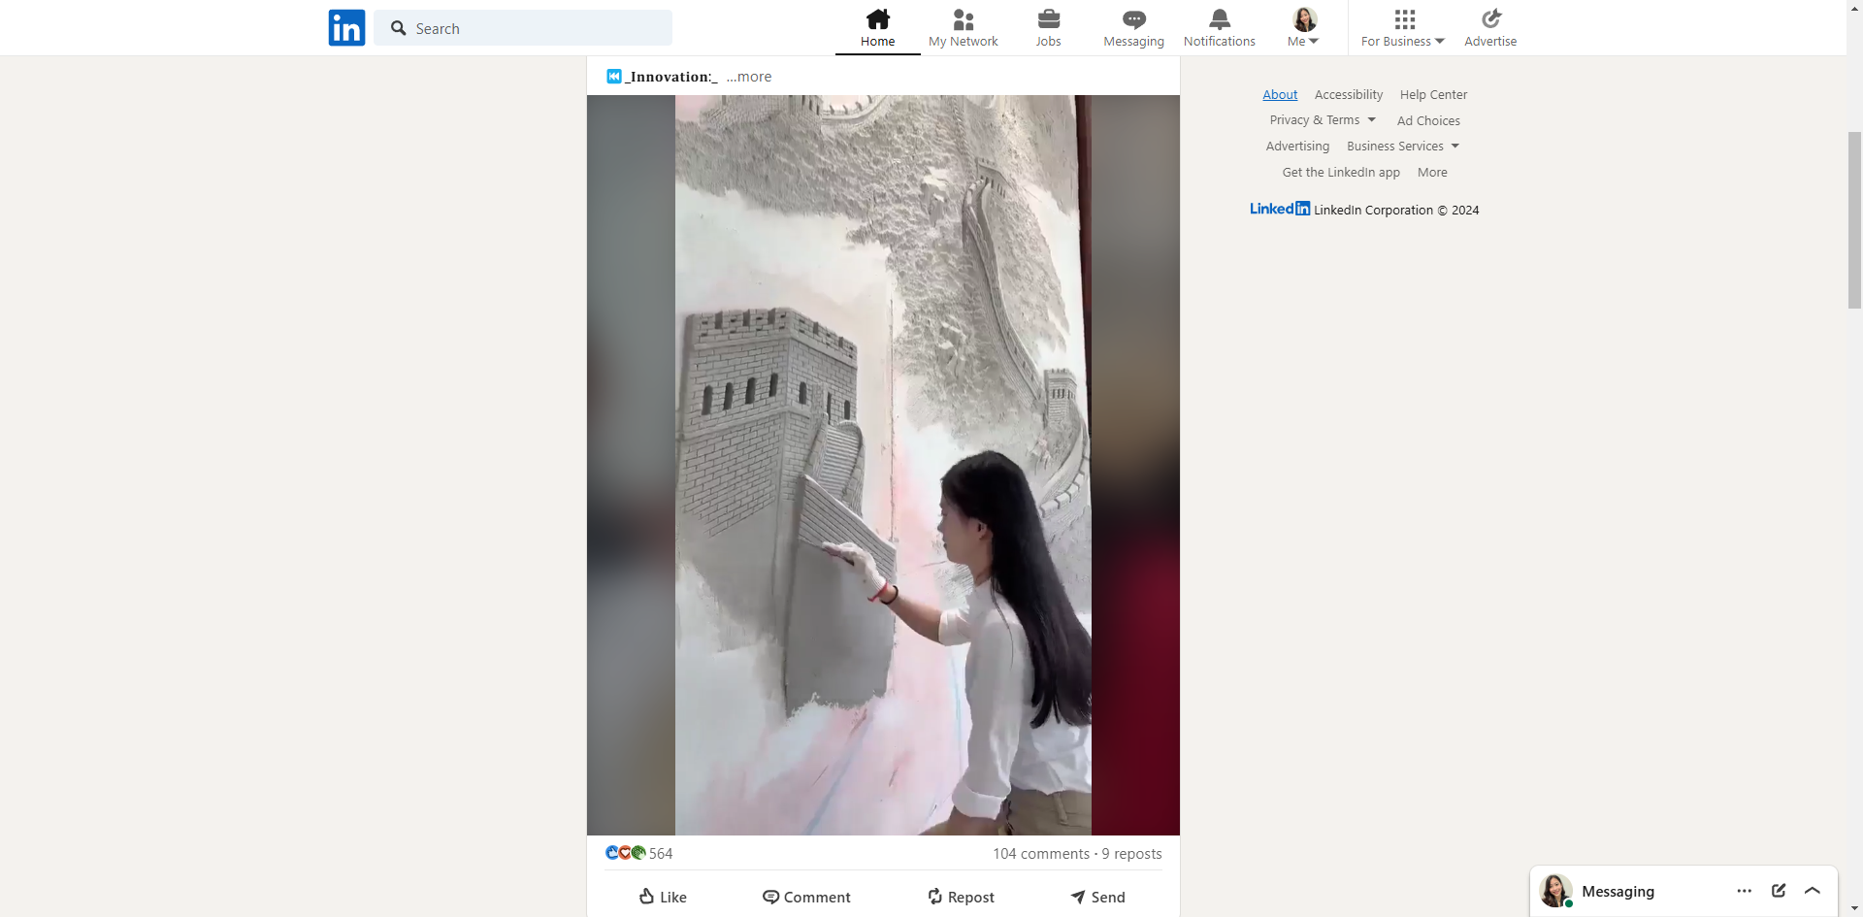The height and width of the screenshot is (917, 1863).
Task: Click the More footer link
Action: (1432, 173)
